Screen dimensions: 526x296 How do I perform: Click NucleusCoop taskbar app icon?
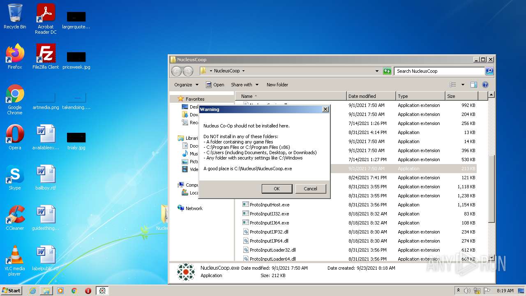pos(102,291)
